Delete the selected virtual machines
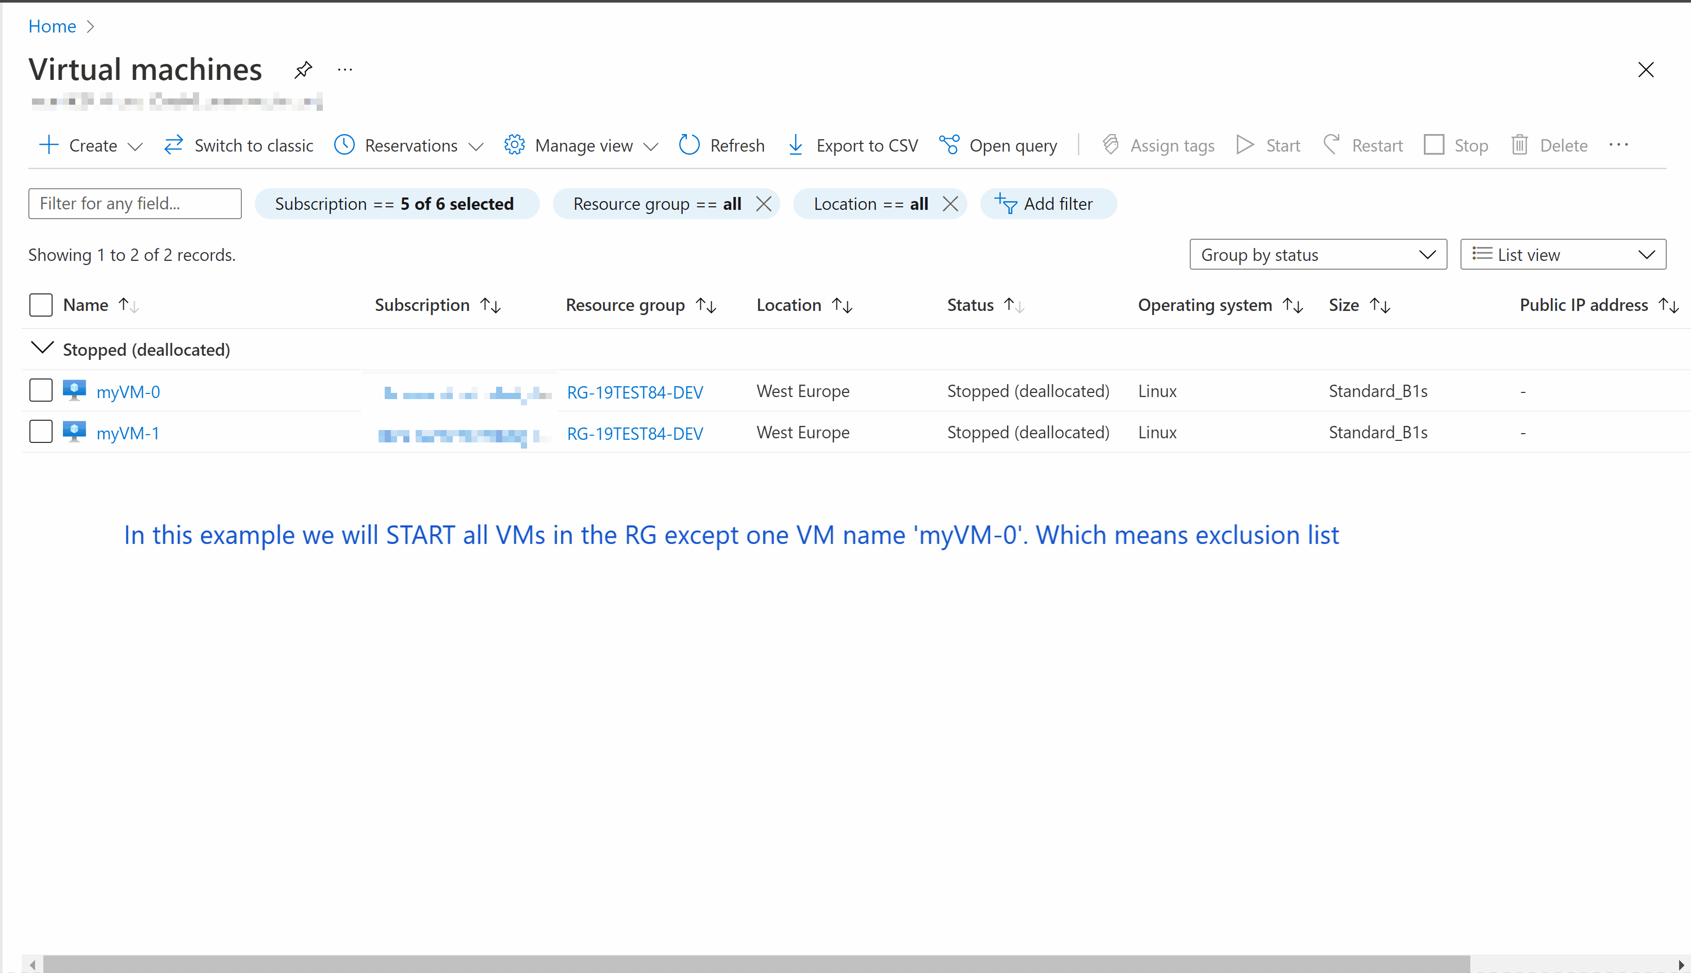 (1549, 145)
